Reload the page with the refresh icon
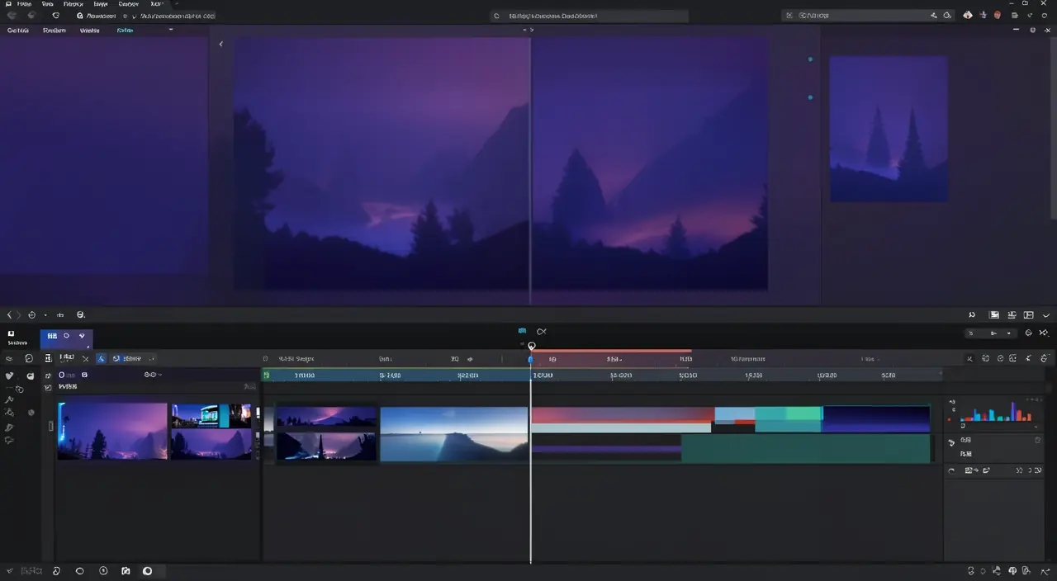The width and height of the screenshot is (1057, 581). 55,16
